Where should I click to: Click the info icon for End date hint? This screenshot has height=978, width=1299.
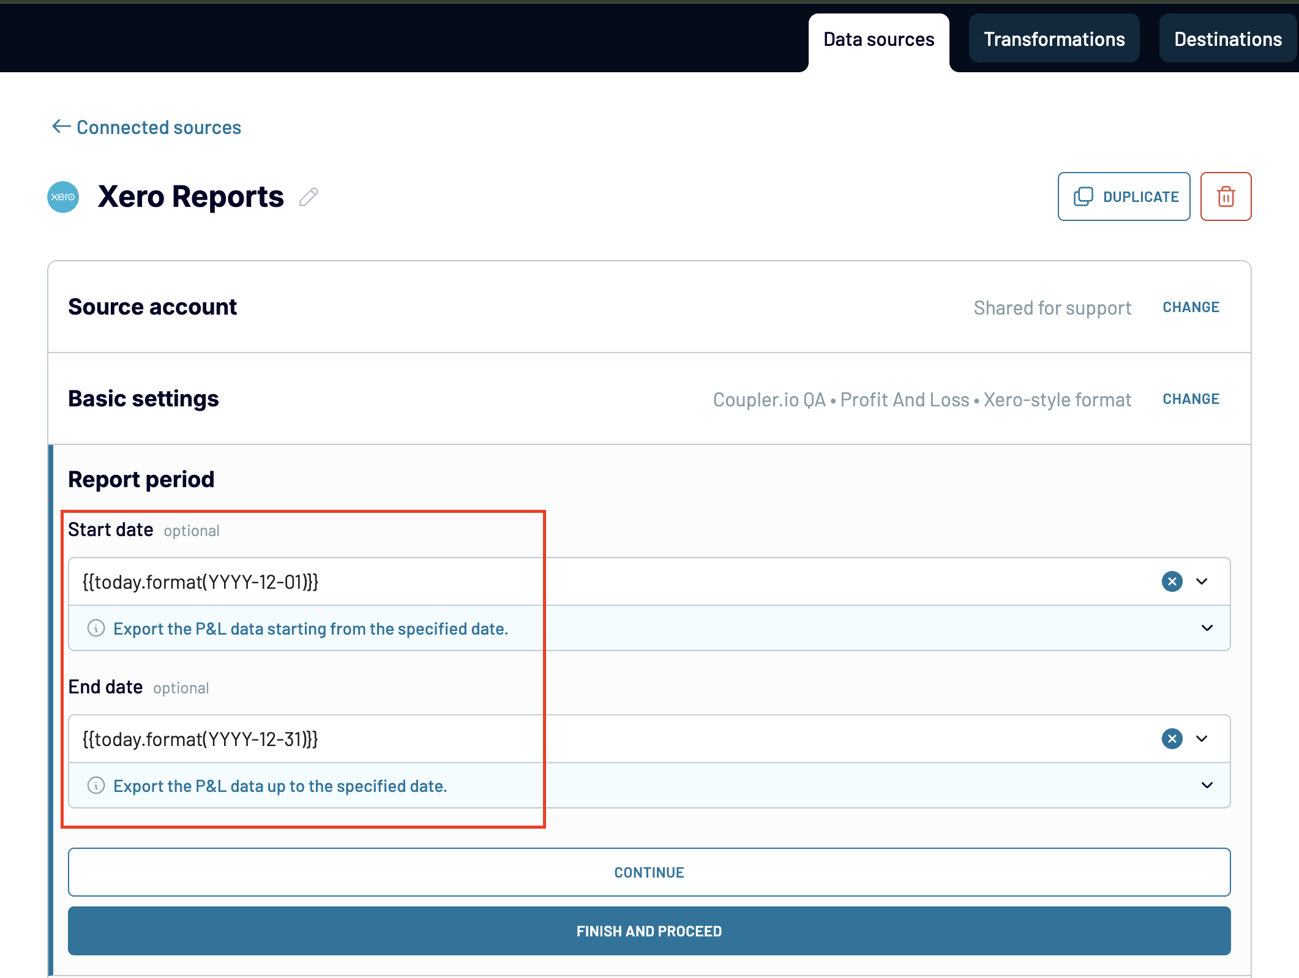point(96,785)
